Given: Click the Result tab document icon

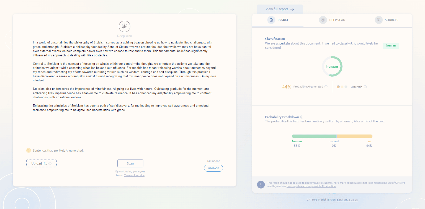Looking at the screenshot, I should pyautogui.click(x=271, y=20).
